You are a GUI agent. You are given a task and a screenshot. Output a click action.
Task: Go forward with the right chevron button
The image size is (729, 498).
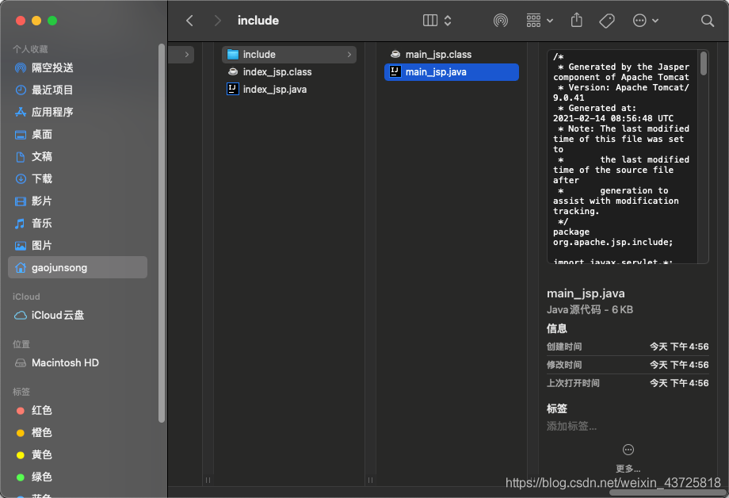217,21
